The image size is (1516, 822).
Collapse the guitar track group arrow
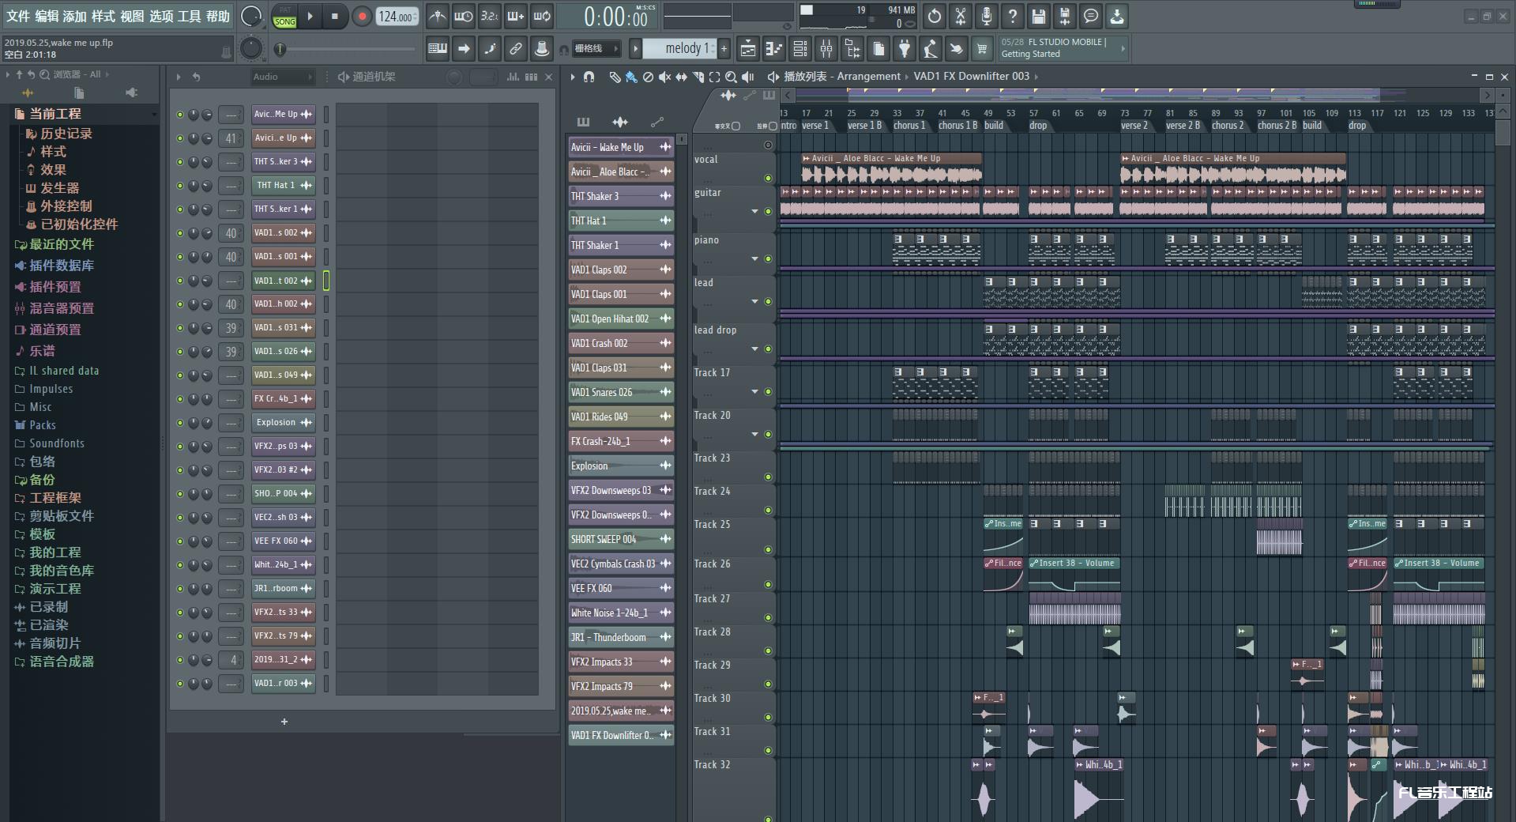pyautogui.click(x=754, y=211)
